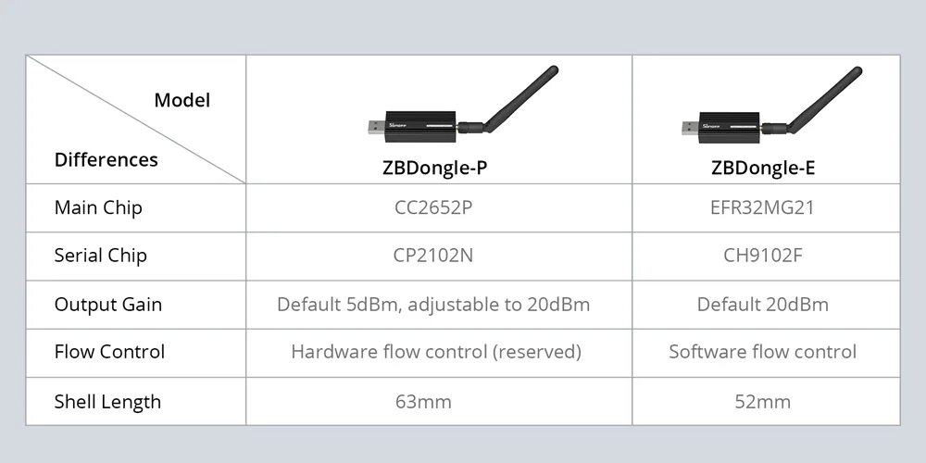926x463 pixels.
Task: Select the 63mm shell length value
Action: point(423,402)
